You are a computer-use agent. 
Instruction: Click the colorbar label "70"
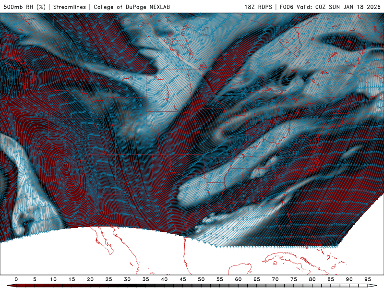(x=275, y=279)
